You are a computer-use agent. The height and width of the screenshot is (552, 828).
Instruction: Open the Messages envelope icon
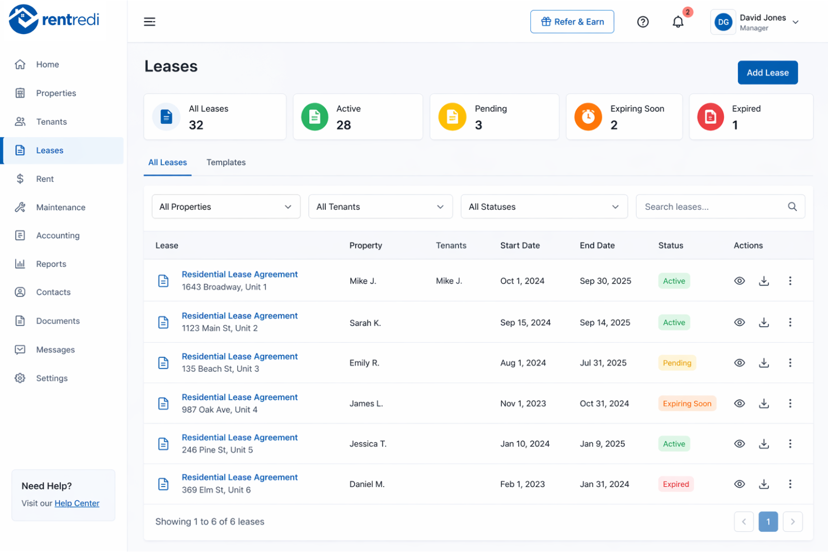pyautogui.click(x=20, y=350)
